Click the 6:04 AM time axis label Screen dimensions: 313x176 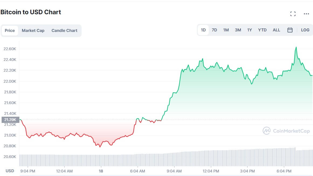(138, 171)
